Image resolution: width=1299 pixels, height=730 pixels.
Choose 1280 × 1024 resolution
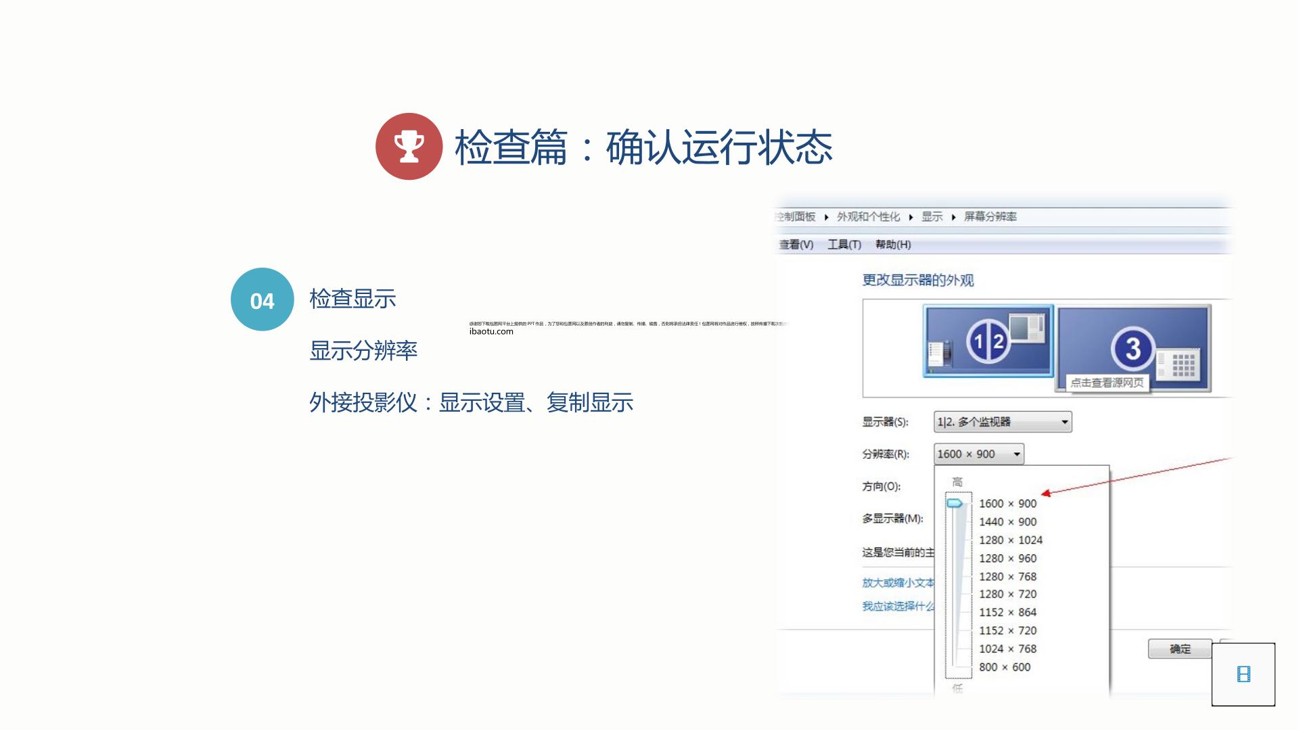[1011, 540]
